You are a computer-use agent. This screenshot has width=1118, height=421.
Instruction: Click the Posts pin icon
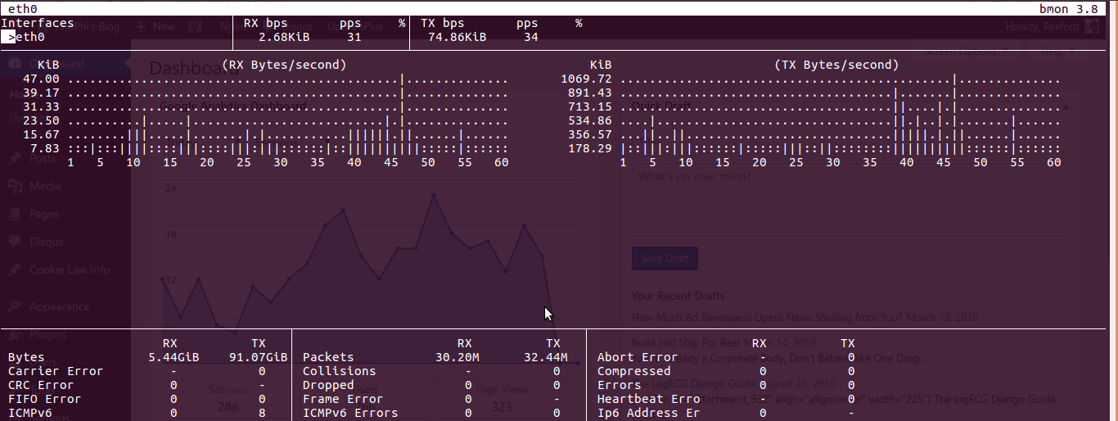(14, 159)
